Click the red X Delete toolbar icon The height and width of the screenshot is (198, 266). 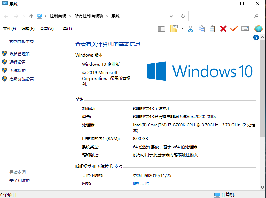pyautogui.click(x=223, y=29)
